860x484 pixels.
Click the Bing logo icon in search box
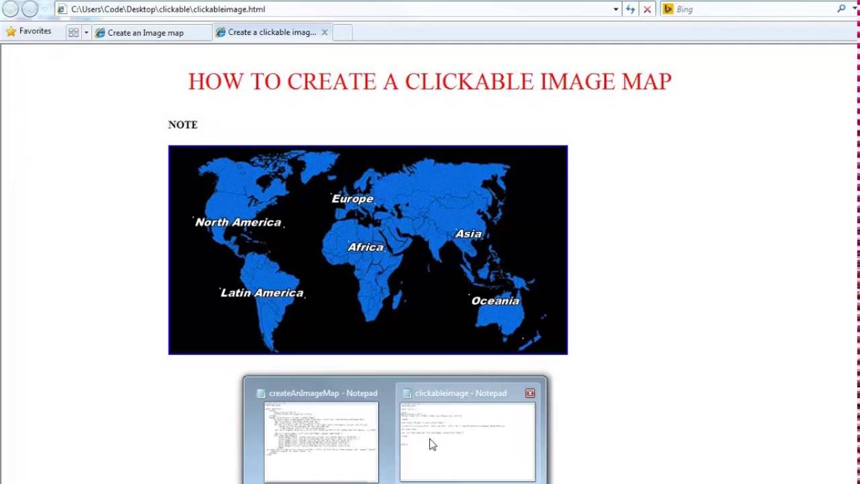pyautogui.click(x=668, y=9)
